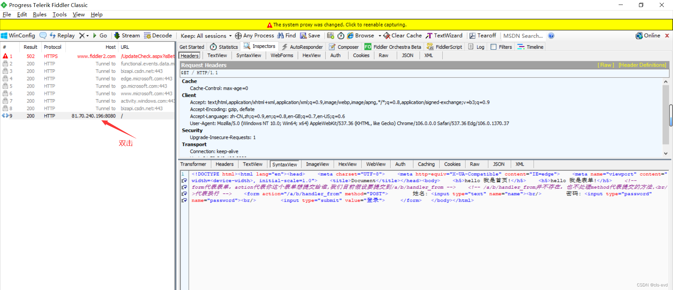Switch to Get Started tab
Screen dimensions: 673x290
coord(192,47)
